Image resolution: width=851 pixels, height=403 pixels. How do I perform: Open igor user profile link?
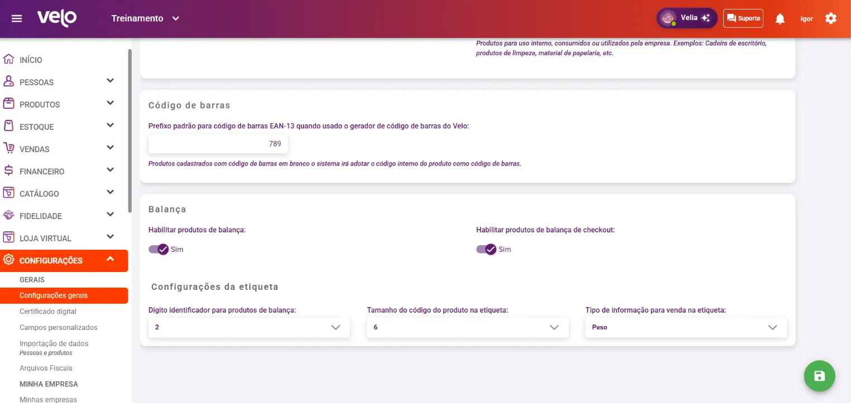(x=806, y=19)
